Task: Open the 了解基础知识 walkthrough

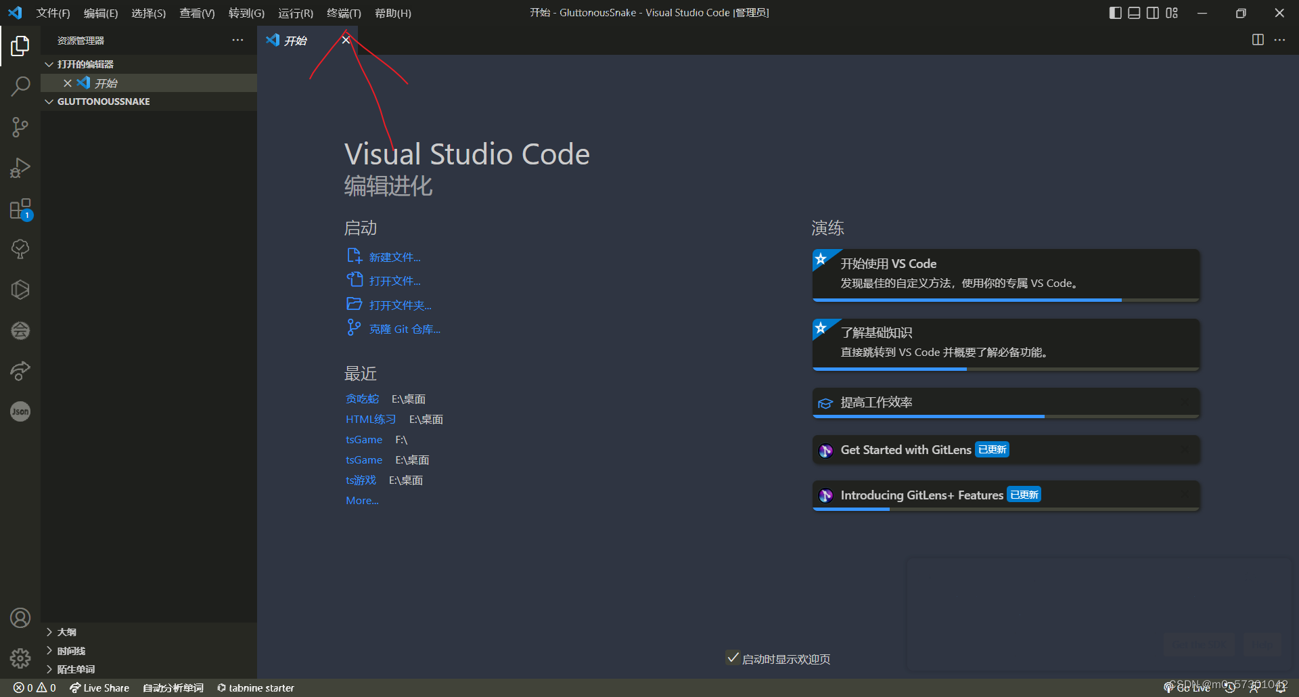Action: pos(1006,344)
